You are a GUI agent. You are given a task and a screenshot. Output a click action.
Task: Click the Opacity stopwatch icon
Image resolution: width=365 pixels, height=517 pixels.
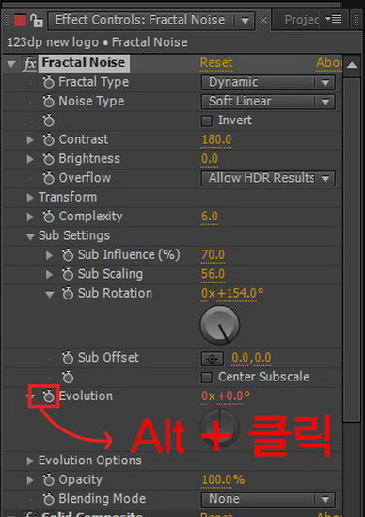pyautogui.click(x=48, y=479)
